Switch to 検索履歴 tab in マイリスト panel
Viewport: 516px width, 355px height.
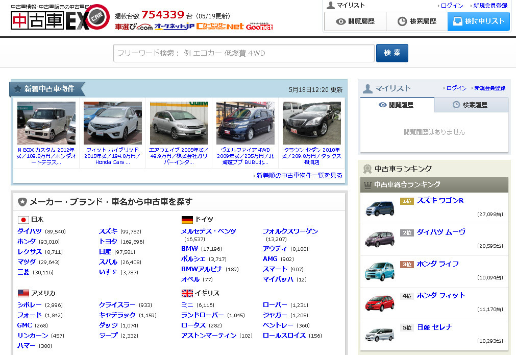coord(471,105)
